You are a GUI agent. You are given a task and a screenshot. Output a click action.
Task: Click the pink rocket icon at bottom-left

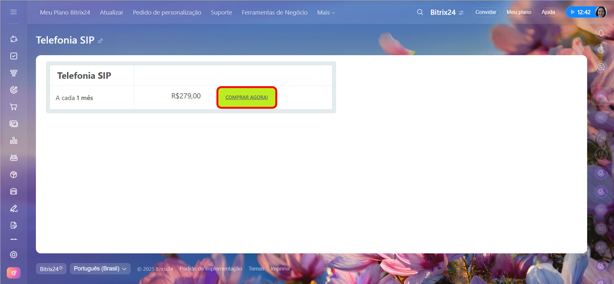[x=14, y=273]
